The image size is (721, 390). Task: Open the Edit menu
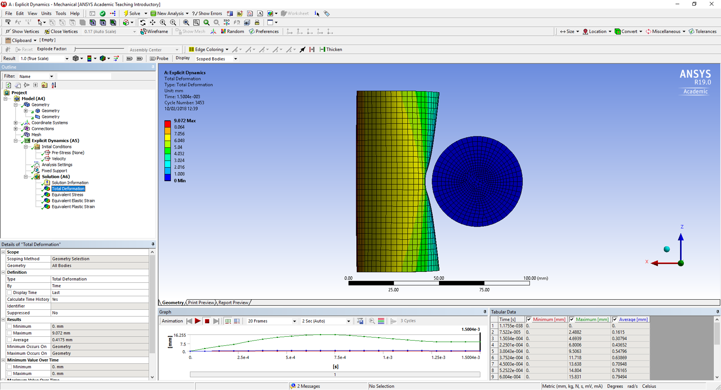tap(20, 14)
